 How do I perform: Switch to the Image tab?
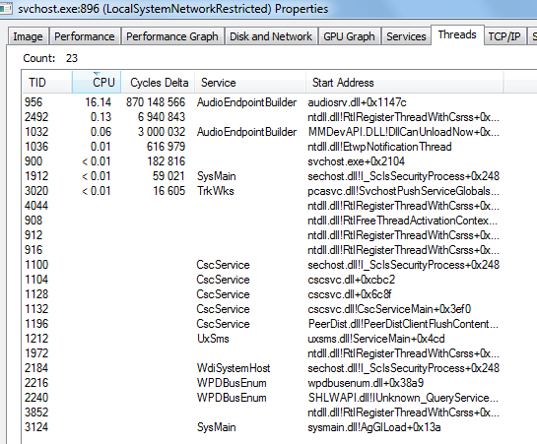[29, 36]
